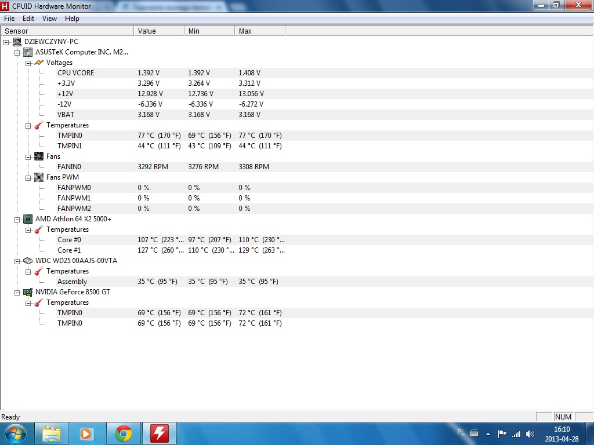The height and width of the screenshot is (445, 594).
Task: Click the 12.928 V value cell
Action: click(150, 94)
